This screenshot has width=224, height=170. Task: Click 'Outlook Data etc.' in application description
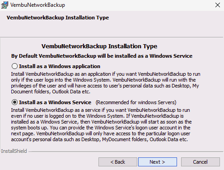[x=71, y=92]
